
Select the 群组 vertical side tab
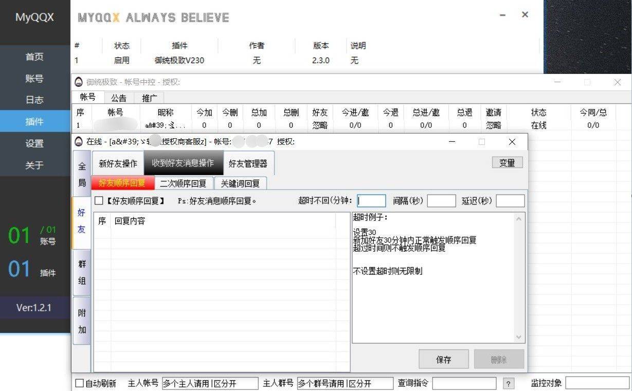click(x=82, y=272)
